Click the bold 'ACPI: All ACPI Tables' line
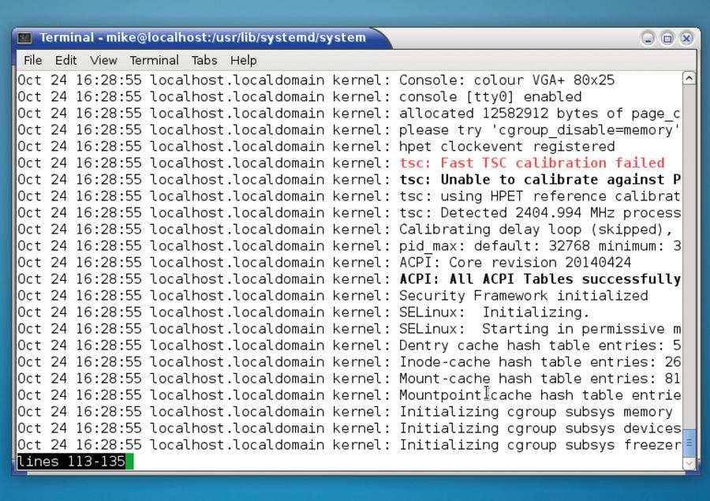 tap(540, 279)
